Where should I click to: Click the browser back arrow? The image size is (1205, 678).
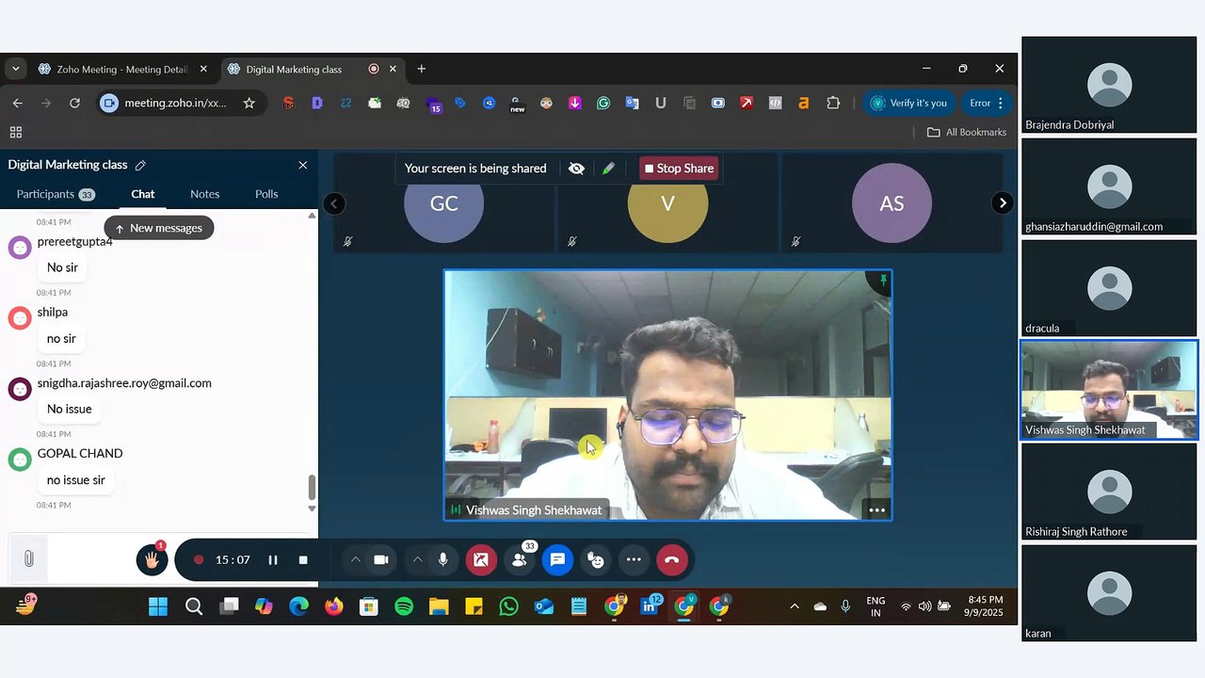click(17, 104)
